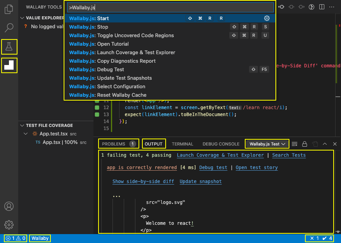341x243 pixels.
Task: Select Wallaby.js: Debug Test command
Action: coord(170,69)
